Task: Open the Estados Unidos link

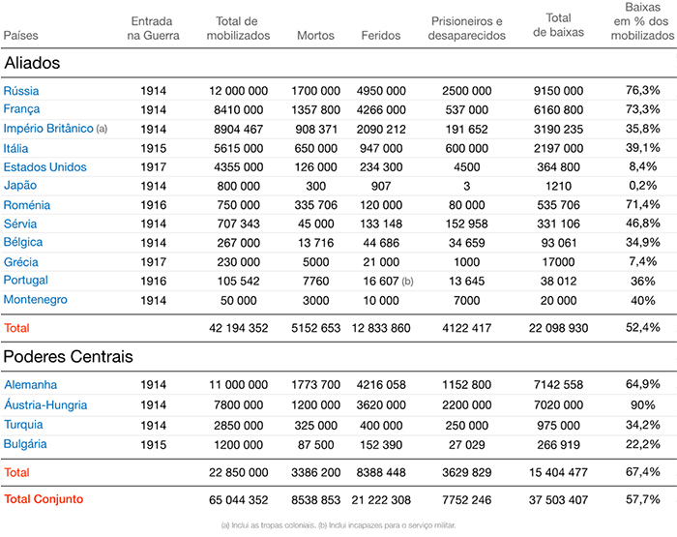Action: coord(44,167)
